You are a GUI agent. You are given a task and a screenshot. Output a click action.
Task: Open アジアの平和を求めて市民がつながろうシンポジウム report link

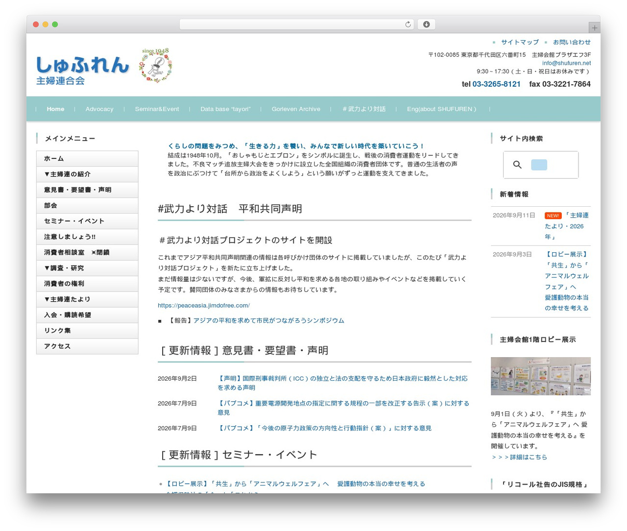coord(268,320)
